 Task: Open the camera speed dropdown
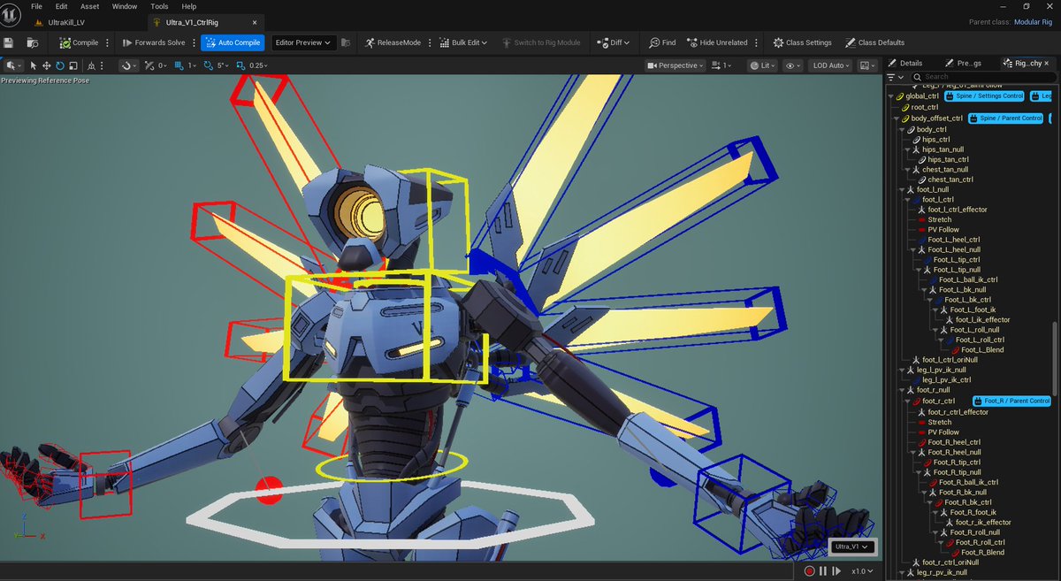tap(722, 65)
